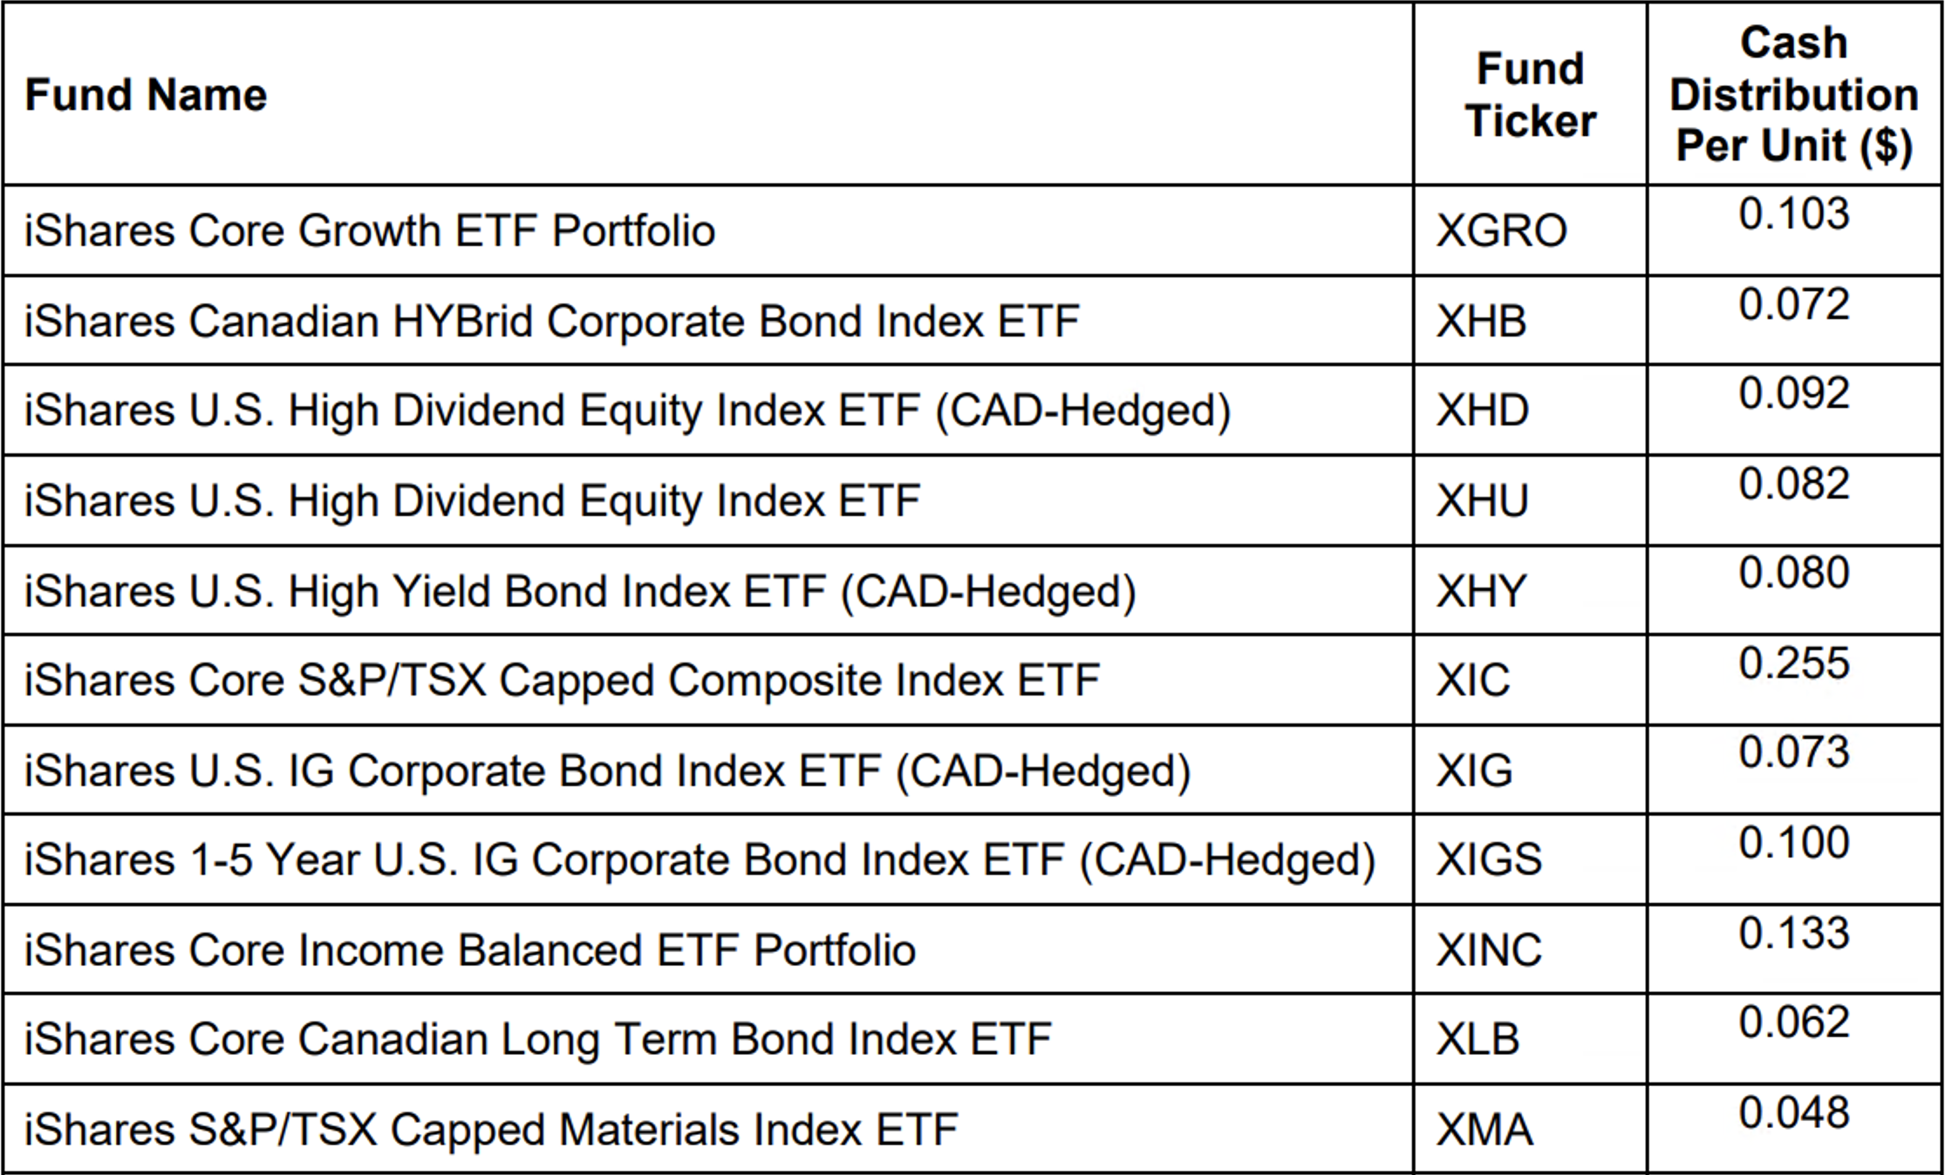Click the XGRO ticker cell

1501,231
